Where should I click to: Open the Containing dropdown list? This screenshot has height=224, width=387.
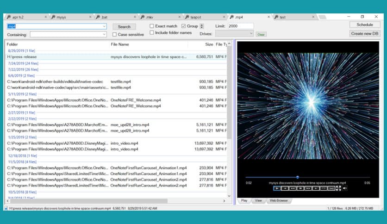104,34
